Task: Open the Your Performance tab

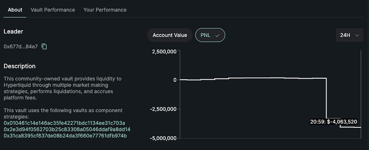Action: 105,10
